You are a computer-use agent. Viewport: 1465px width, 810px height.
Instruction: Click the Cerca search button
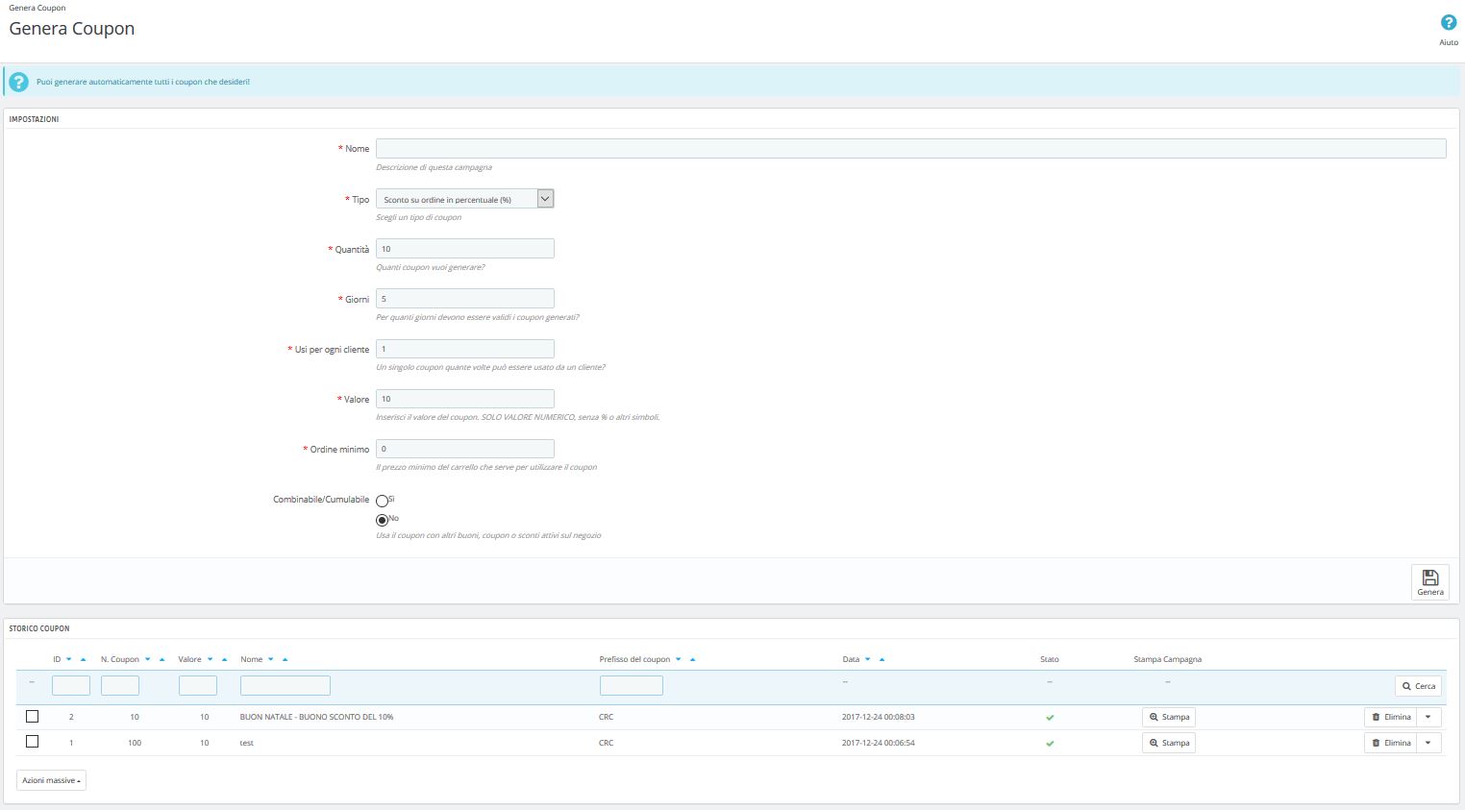[x=1418, y=686]
